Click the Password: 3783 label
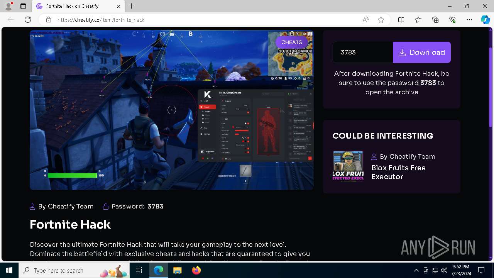Image resolution: width=494 pixels, height=278 pixels. pyautogui.click(x=133, y=206)
